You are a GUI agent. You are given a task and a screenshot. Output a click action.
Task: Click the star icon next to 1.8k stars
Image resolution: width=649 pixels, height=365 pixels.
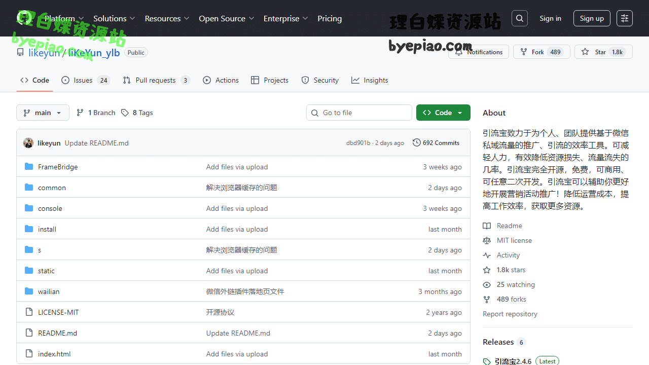tap(487, 270)
